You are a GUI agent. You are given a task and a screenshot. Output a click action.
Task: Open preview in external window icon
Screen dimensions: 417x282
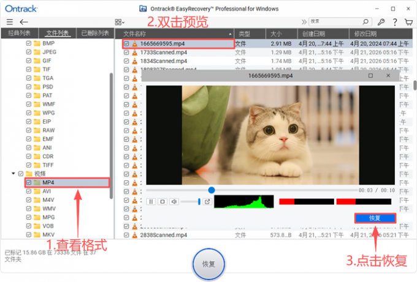207,202
